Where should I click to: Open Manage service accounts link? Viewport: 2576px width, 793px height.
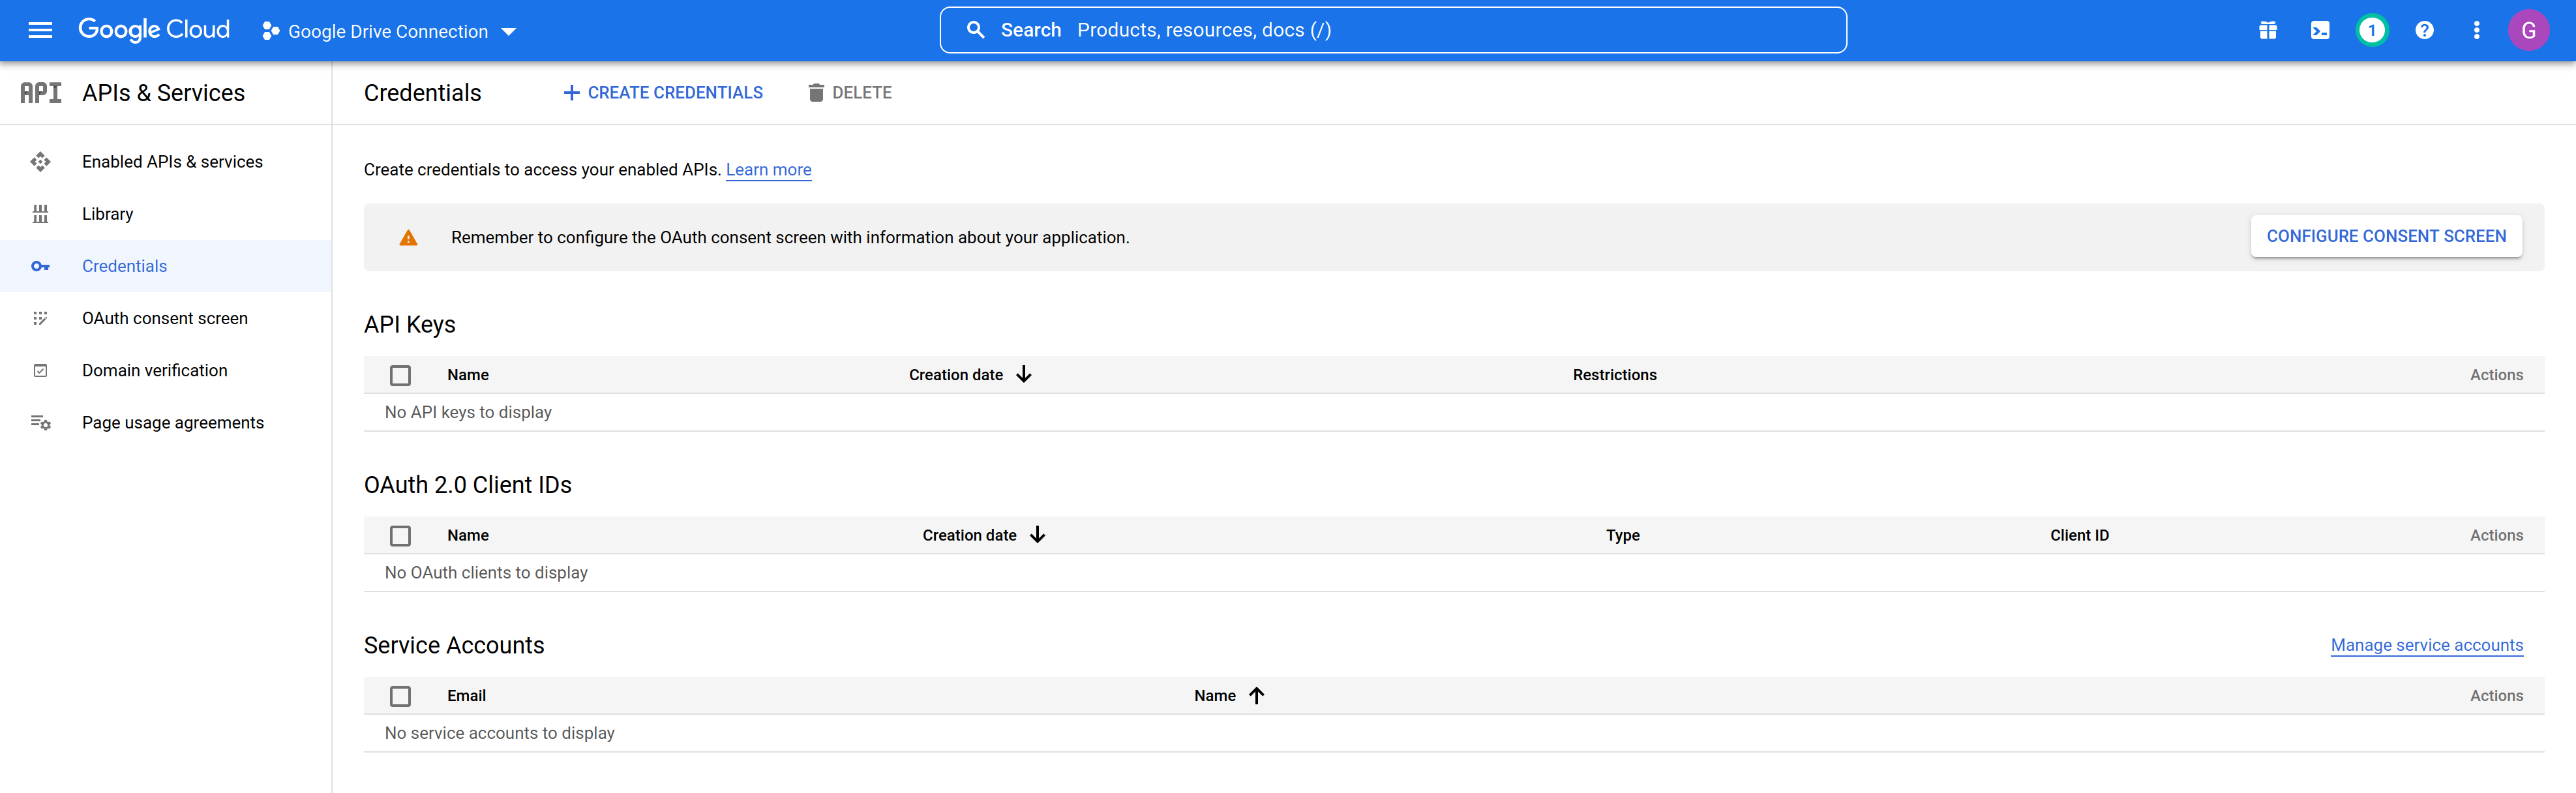pyautogui.click(x=2426, y=645)
